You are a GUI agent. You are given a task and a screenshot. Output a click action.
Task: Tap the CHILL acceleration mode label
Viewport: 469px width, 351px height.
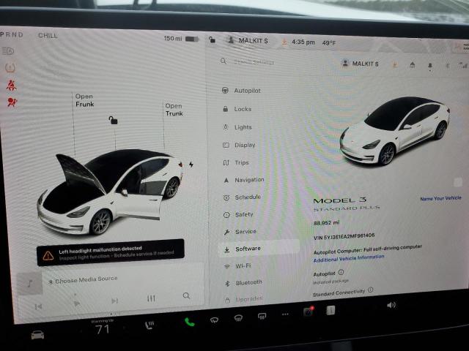[x=48, y=36]
